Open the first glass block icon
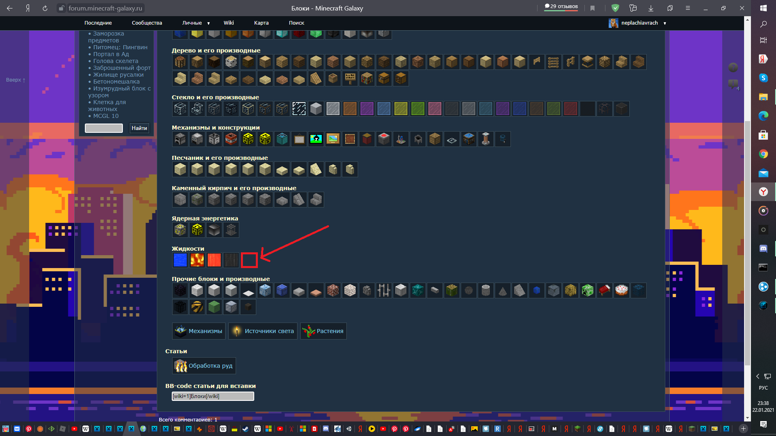The image size is (776, 436). pyautogui.click(x=180, y=109)
